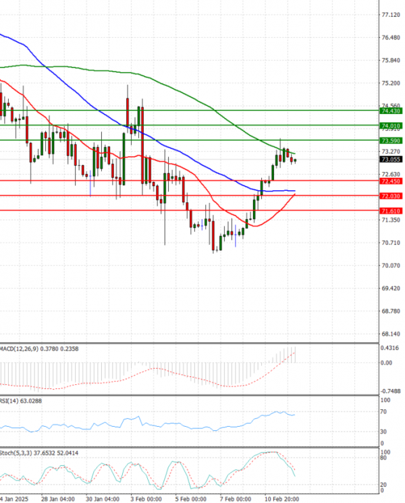
Task: Click the 3 Feb 00:00 time label
Action: pos(146,499)
